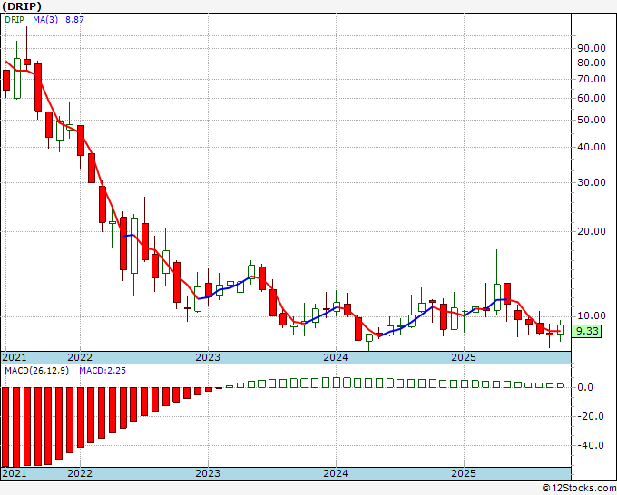Click 2025 on the MACD timeline
This screenshot has height=495, width=617.
tap(464, 473)
